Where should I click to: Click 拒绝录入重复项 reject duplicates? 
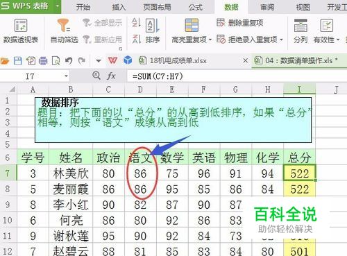(x=247, y=40)
